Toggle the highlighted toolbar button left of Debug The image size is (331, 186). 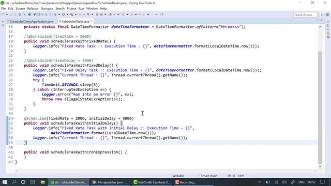coord(38,14)
